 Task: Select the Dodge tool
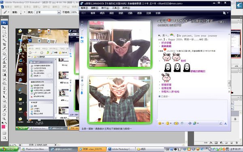(x=4, y=83)
